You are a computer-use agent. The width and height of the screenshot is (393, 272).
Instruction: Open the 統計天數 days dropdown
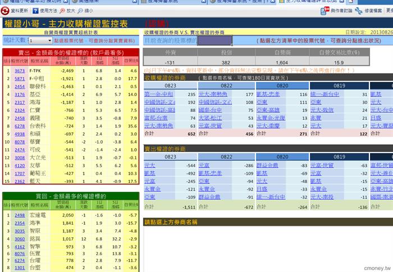(40, 40)
